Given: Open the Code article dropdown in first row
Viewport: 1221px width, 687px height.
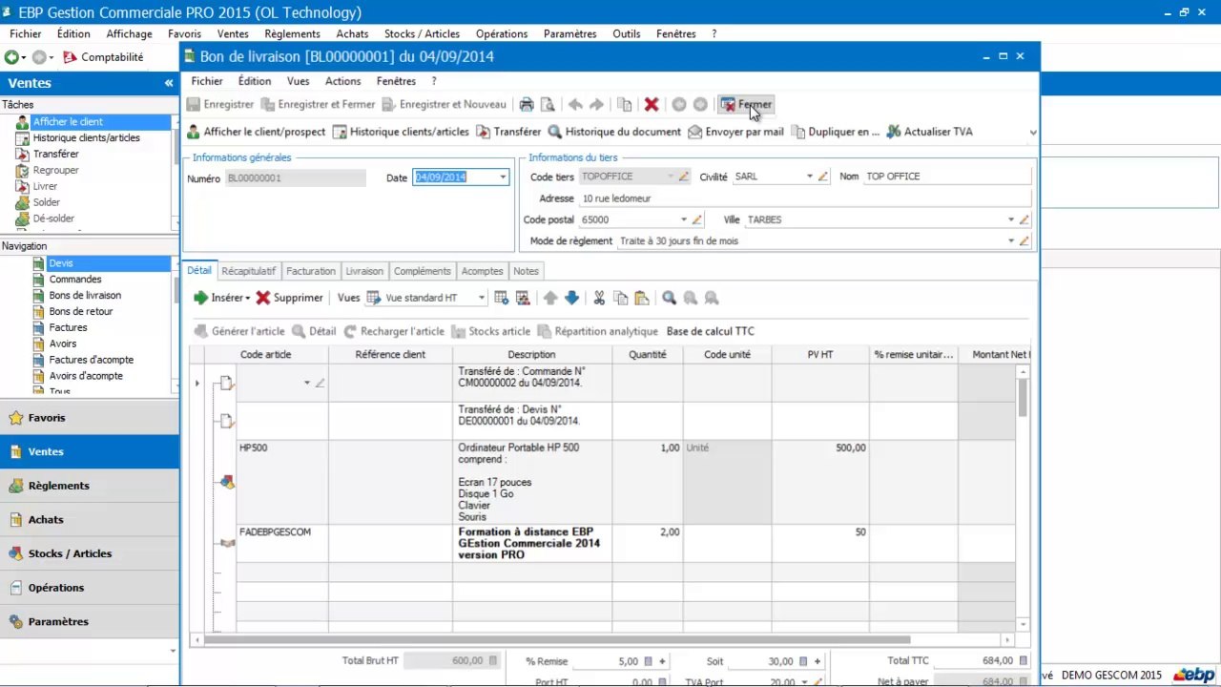Looking at the screenshot, I should pyautogui.click(x=307, y=383).
